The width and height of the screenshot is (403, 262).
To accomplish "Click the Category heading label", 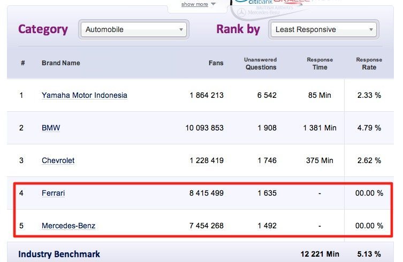I will coord(43,29).
